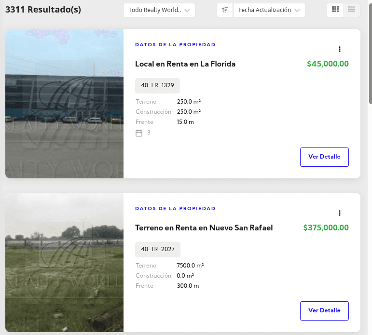Open the Fecha Actualización sort dropdown
This screenshot has height=335, width=372.
click(269, 10)
